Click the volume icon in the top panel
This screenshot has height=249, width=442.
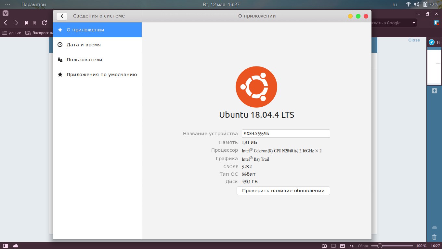[x=417, y=5]
